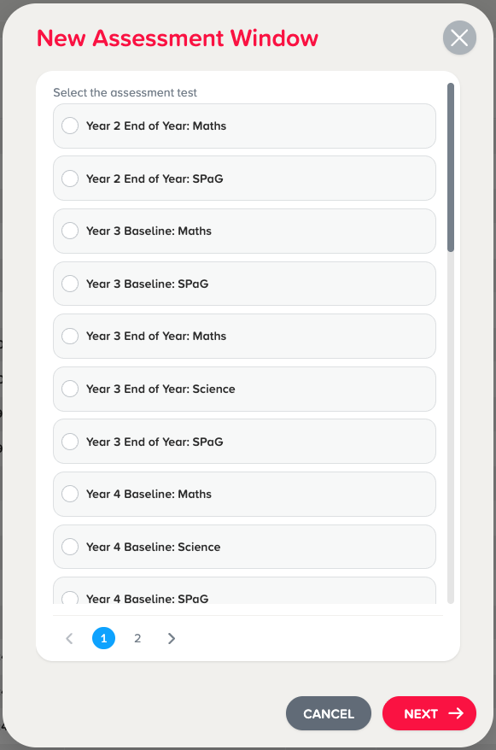Choose Year 3 Baseline: Maths option
The width and height of the screenshot is (496, 750).
click(x=244, y=231)
